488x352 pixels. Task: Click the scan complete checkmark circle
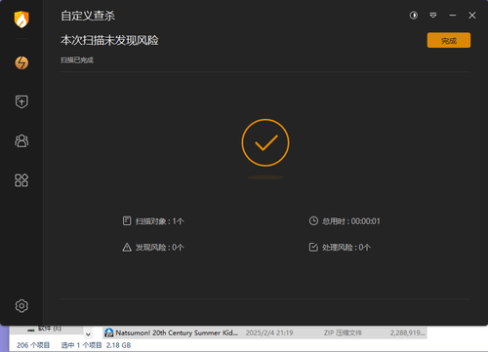pyautogui.click(x=265, y=142)
